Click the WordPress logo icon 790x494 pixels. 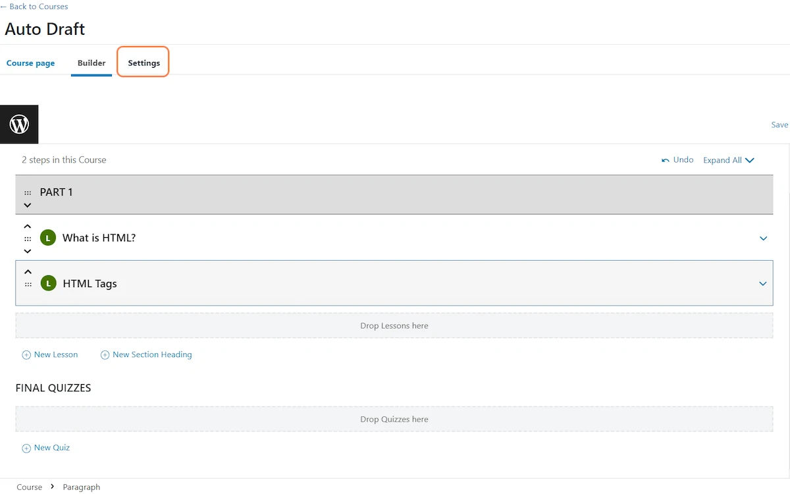point(19,124)
